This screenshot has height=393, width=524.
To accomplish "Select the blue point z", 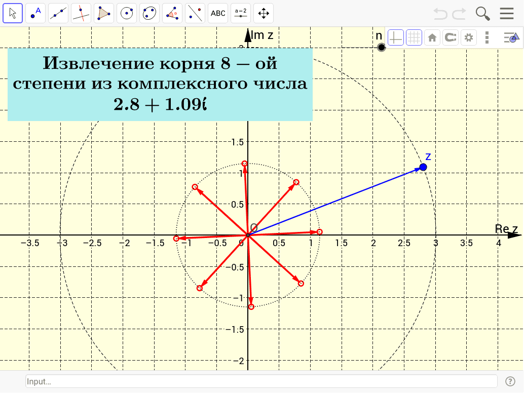I will click(423, 167).
